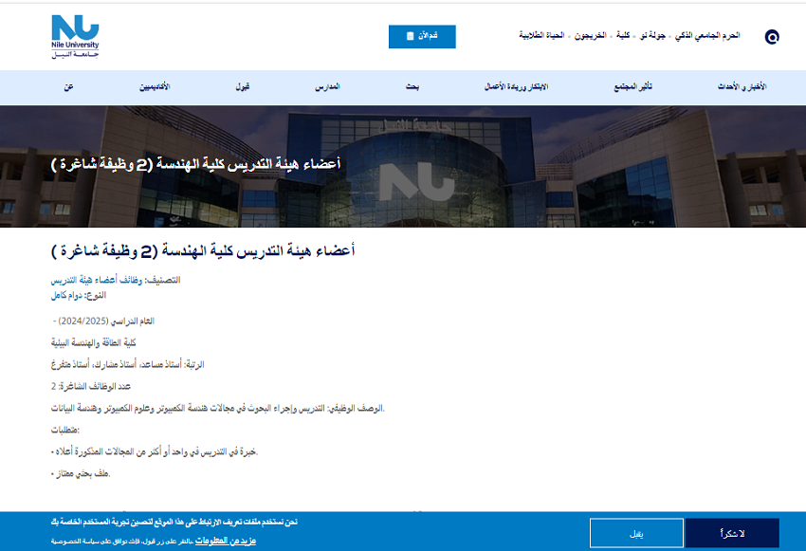Image resolution: width=806 pixels, height=551 pixels.
Task: Select الابتكار وريادة الأعمال menu item
Action: (516, 87)
